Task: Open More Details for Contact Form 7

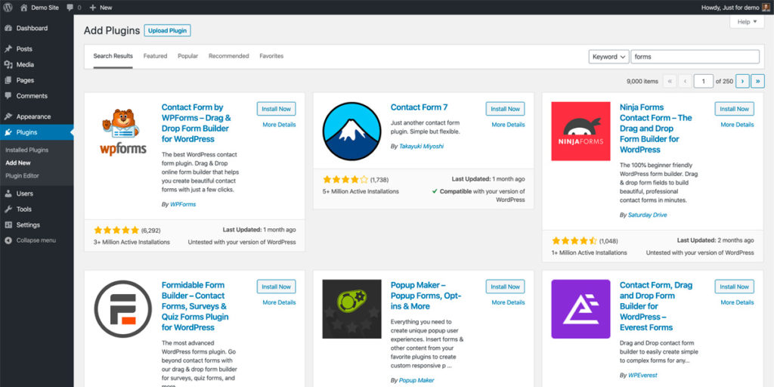Action: pyautogui.click(x=509, y=125)
